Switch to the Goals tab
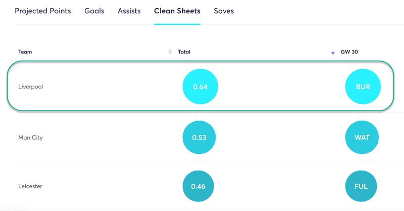The image size is (404, 211). click(x=94, y=11)
